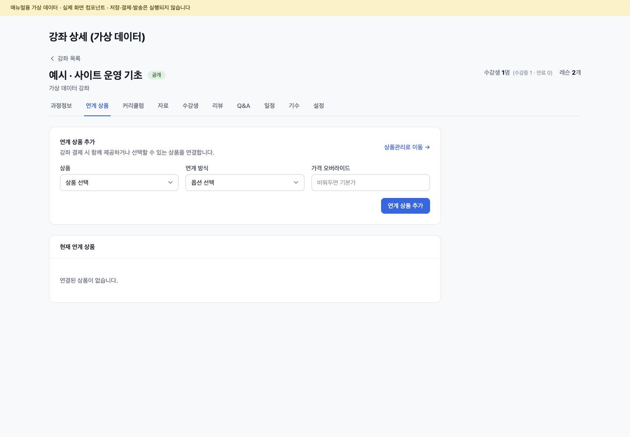The height and width of the screenshot is (437, 630).
Task: Switch to the 수강생 tab
Action: 190,106
